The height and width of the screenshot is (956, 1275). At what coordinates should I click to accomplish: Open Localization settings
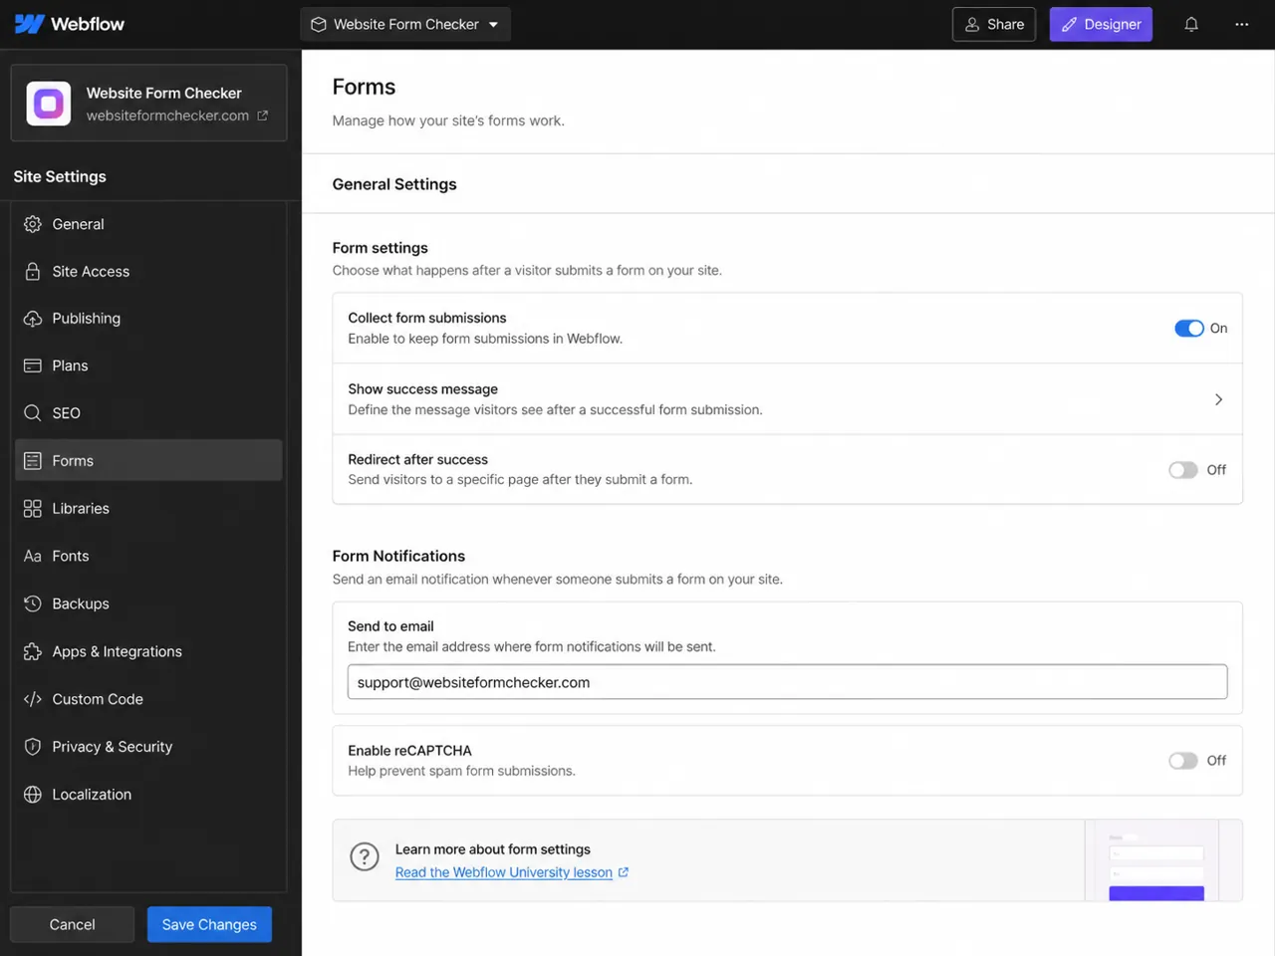[148, 795]
